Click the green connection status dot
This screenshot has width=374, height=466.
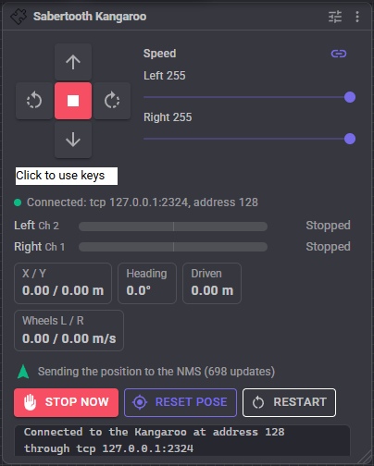point(18,202)
